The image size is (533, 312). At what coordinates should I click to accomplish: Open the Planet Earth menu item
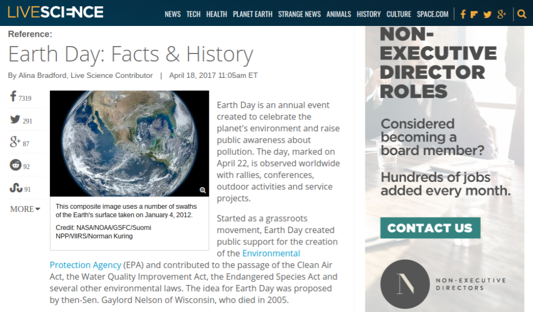coord(252,14)
